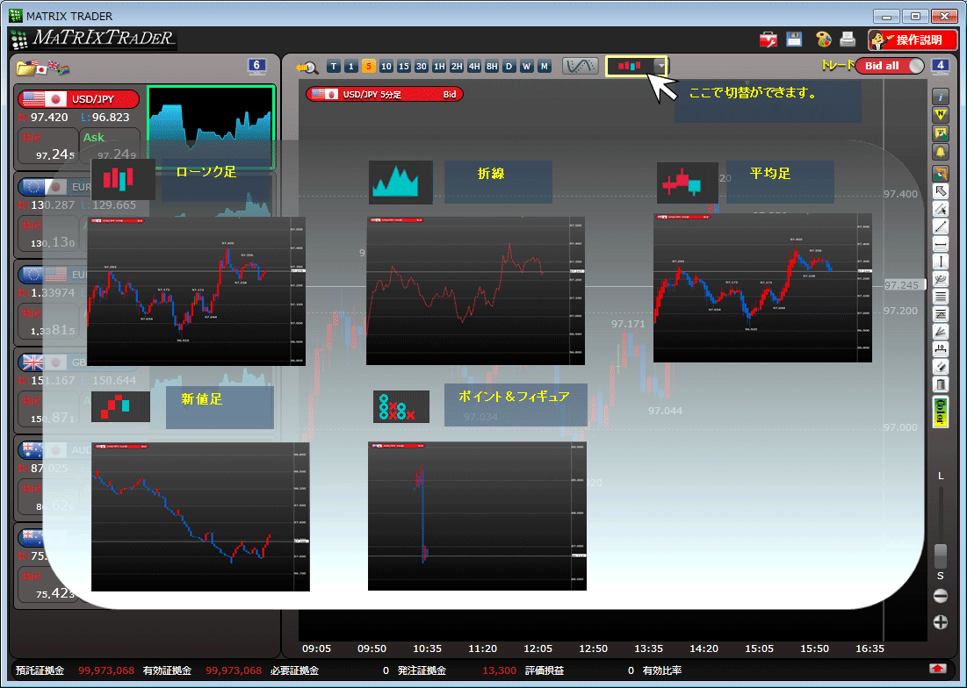Switch to the 2H timeframe
Viewport: 967px width, 688px height.
457,67
